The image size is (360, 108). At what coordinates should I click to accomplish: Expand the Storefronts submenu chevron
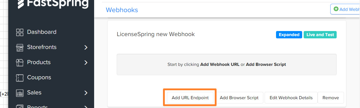(86, 47)
